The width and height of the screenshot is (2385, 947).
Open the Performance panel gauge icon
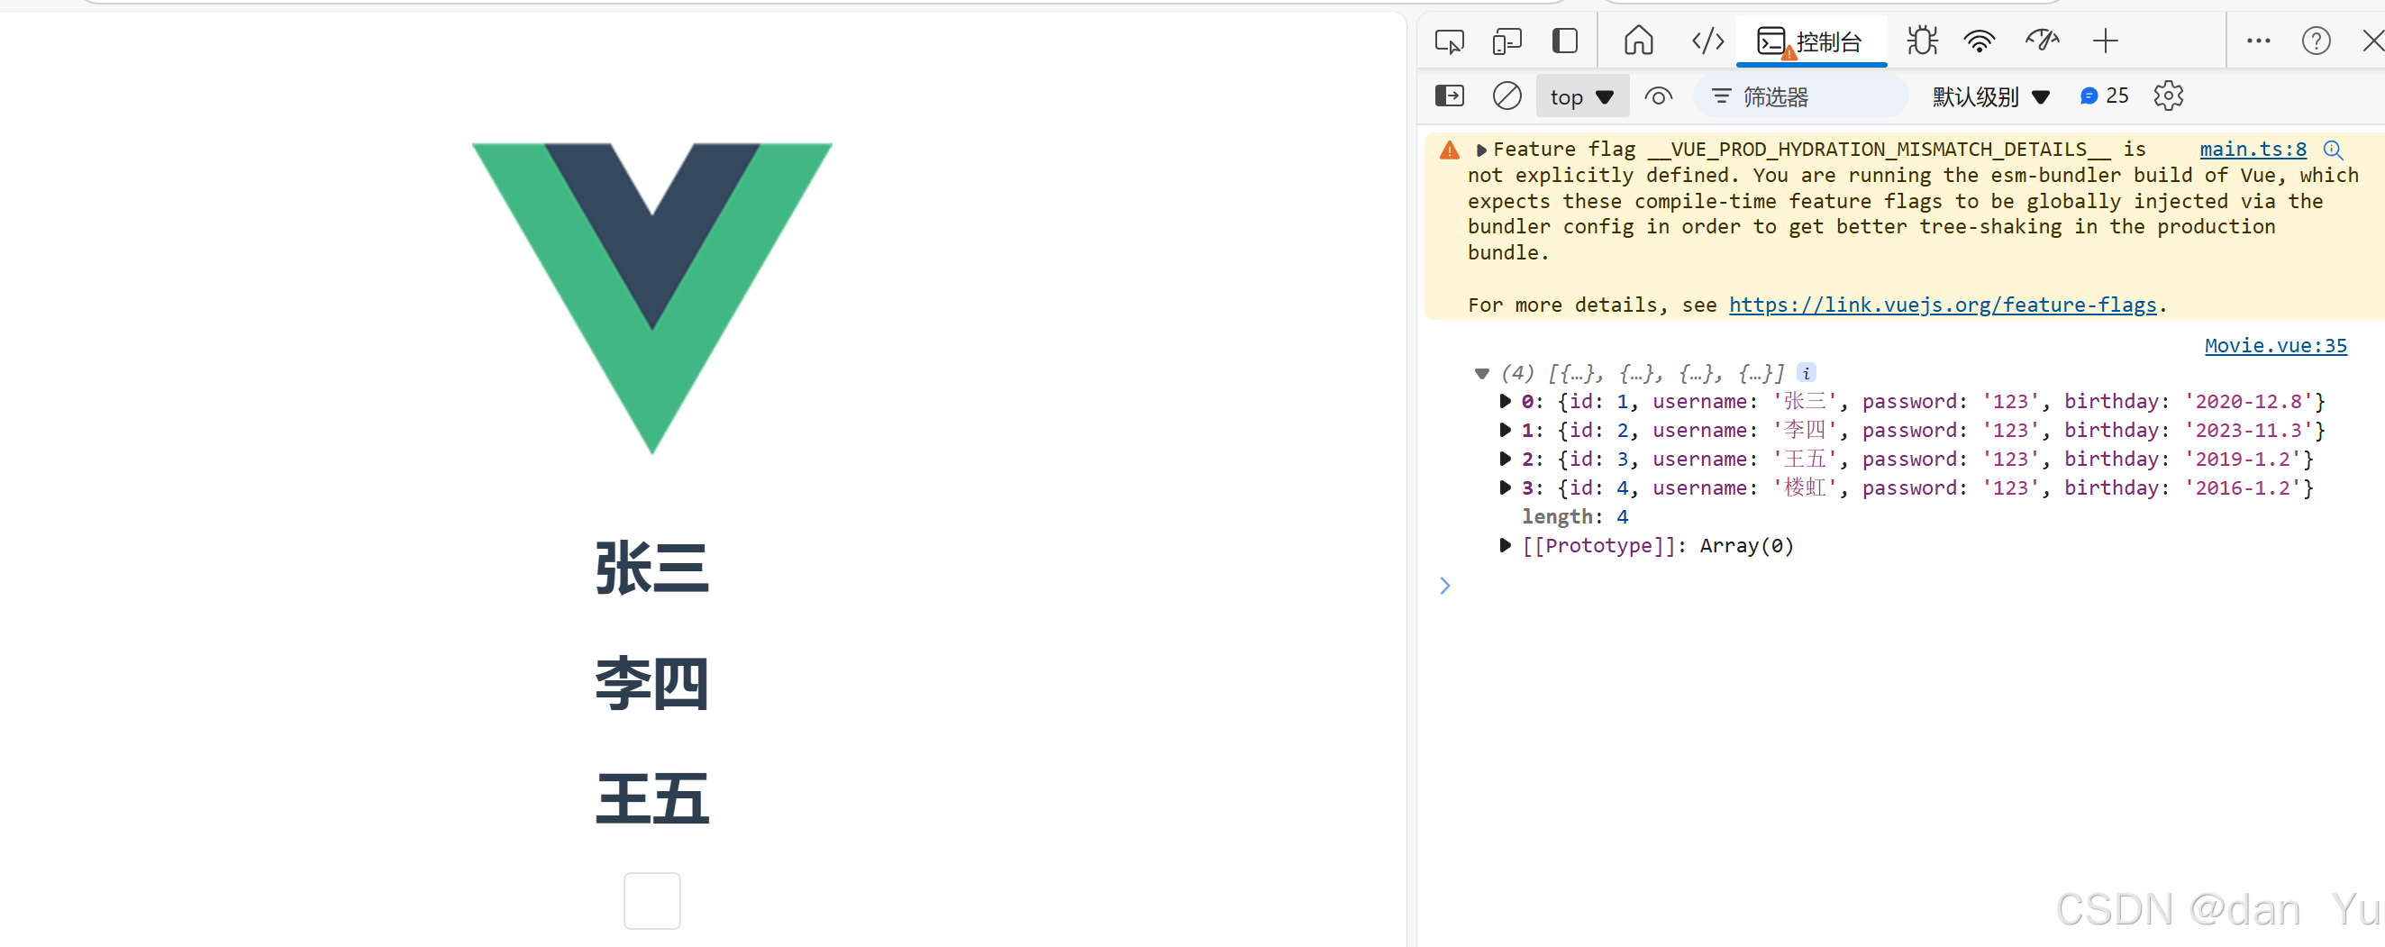click(x=2042, y=41)
